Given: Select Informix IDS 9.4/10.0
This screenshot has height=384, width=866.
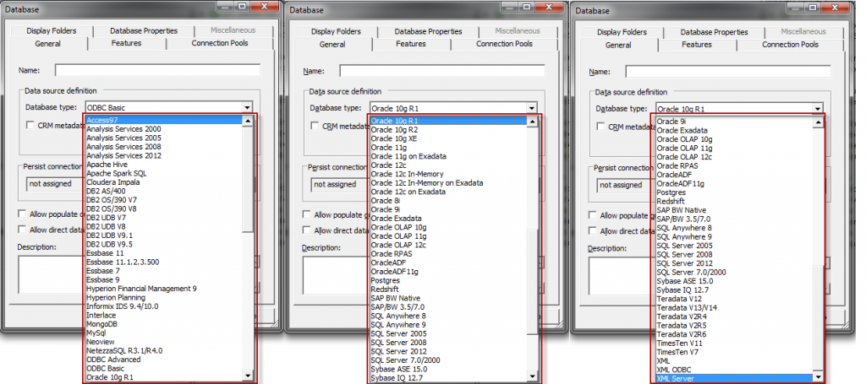Looking at the screenshot, I should [x=164, y=306].
